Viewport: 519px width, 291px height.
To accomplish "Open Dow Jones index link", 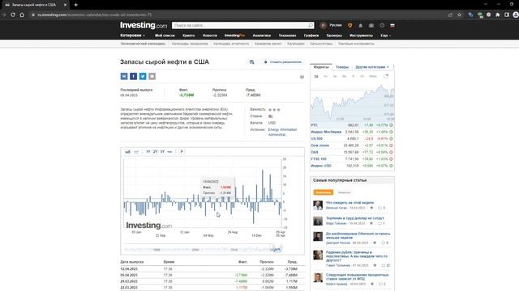I will click(320, 145).
